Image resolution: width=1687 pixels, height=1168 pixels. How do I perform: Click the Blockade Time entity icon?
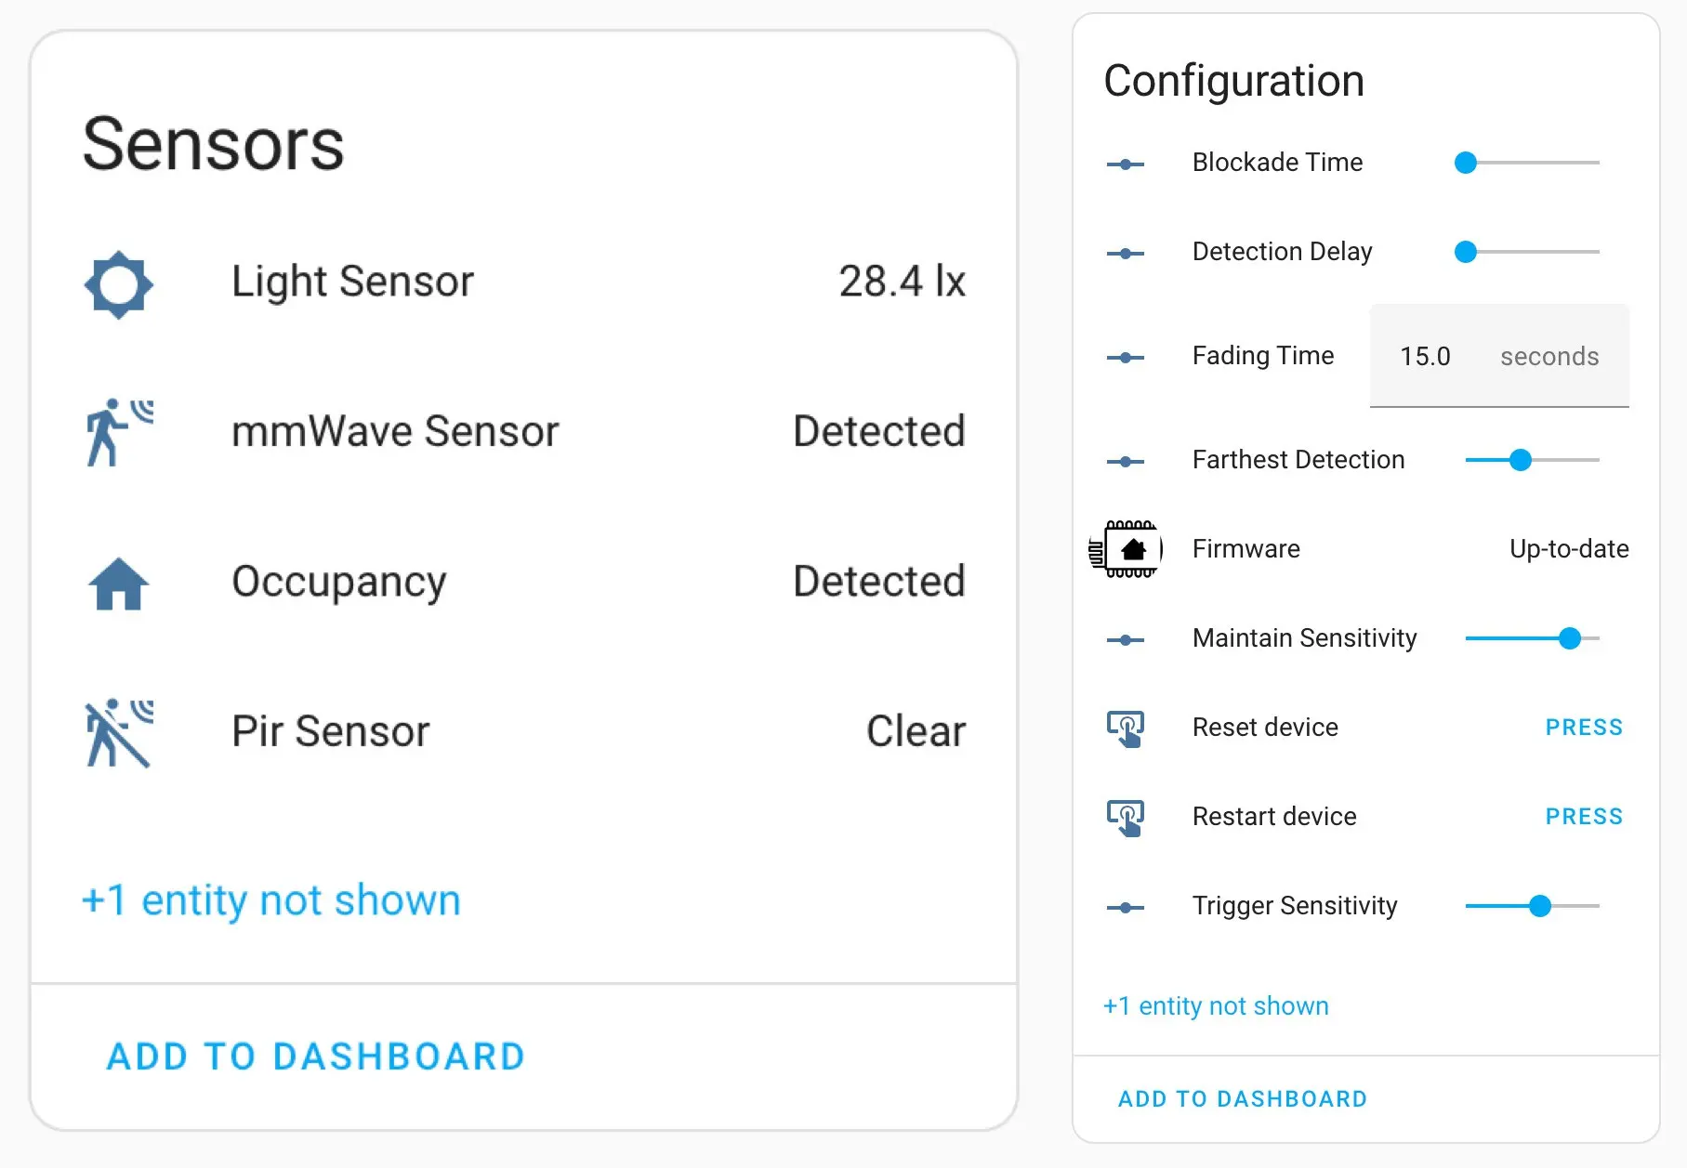coord(1126,163)
